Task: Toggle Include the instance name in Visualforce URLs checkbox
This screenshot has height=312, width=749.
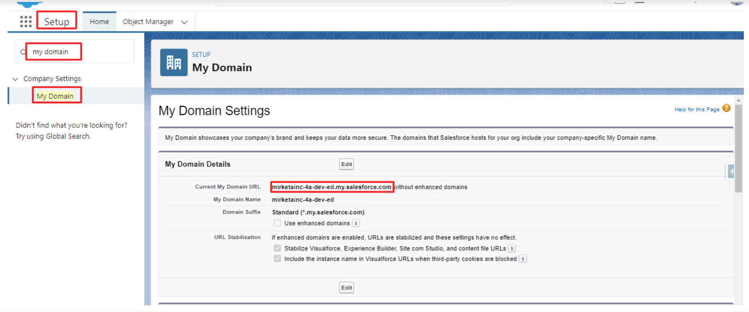Action: (278, 259)
